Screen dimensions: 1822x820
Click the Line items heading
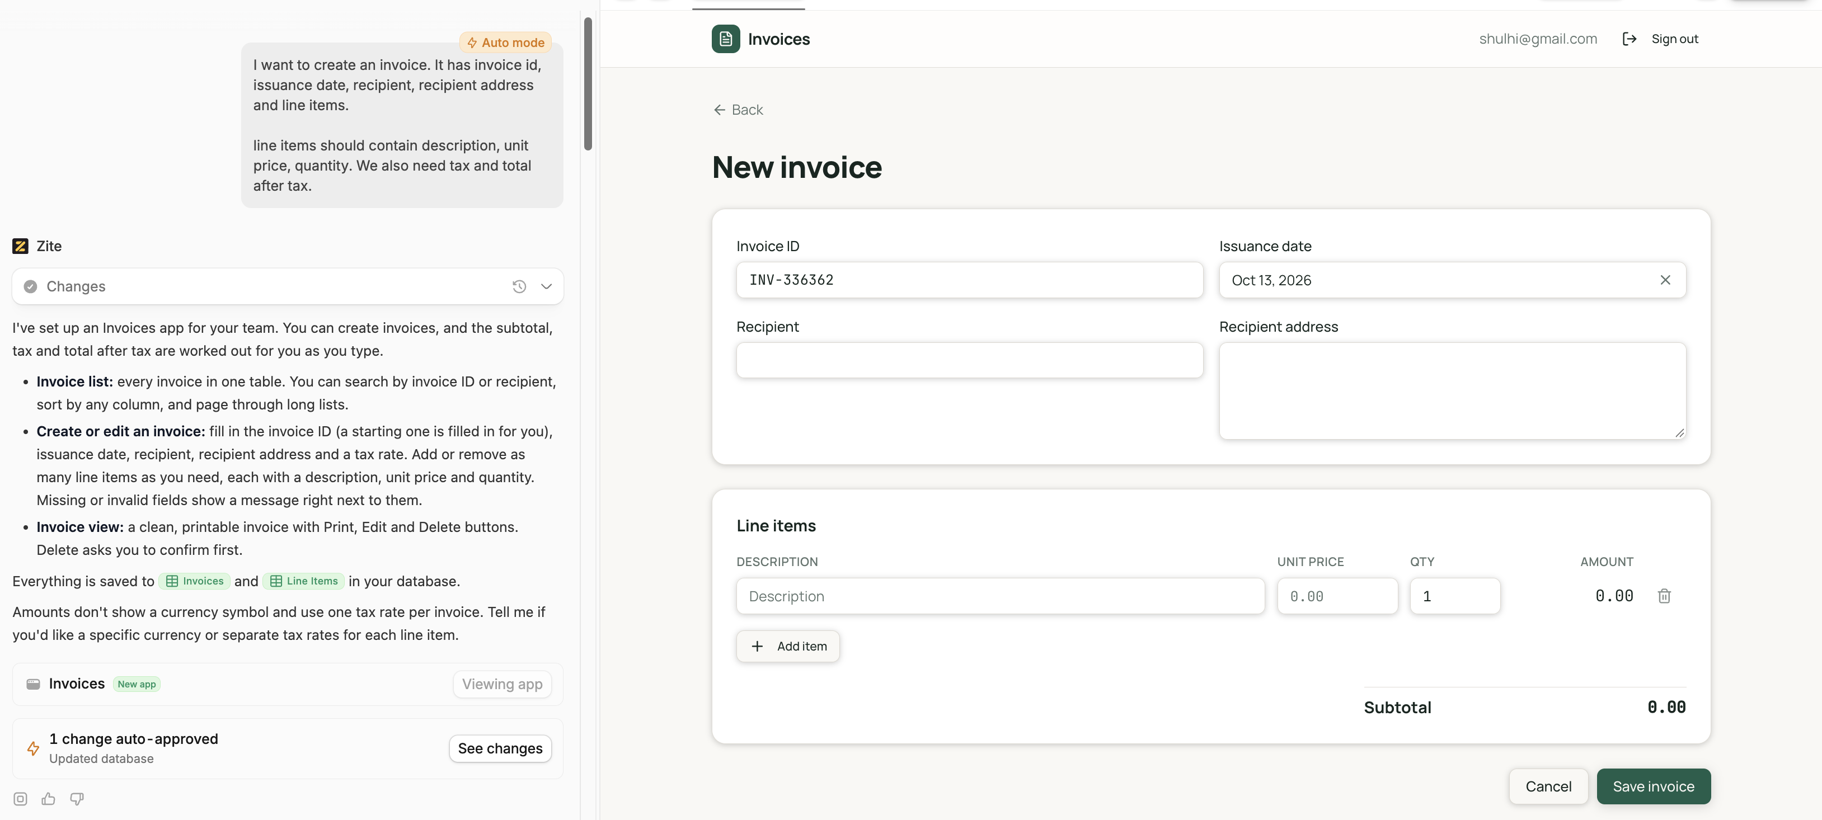point(776,525)
